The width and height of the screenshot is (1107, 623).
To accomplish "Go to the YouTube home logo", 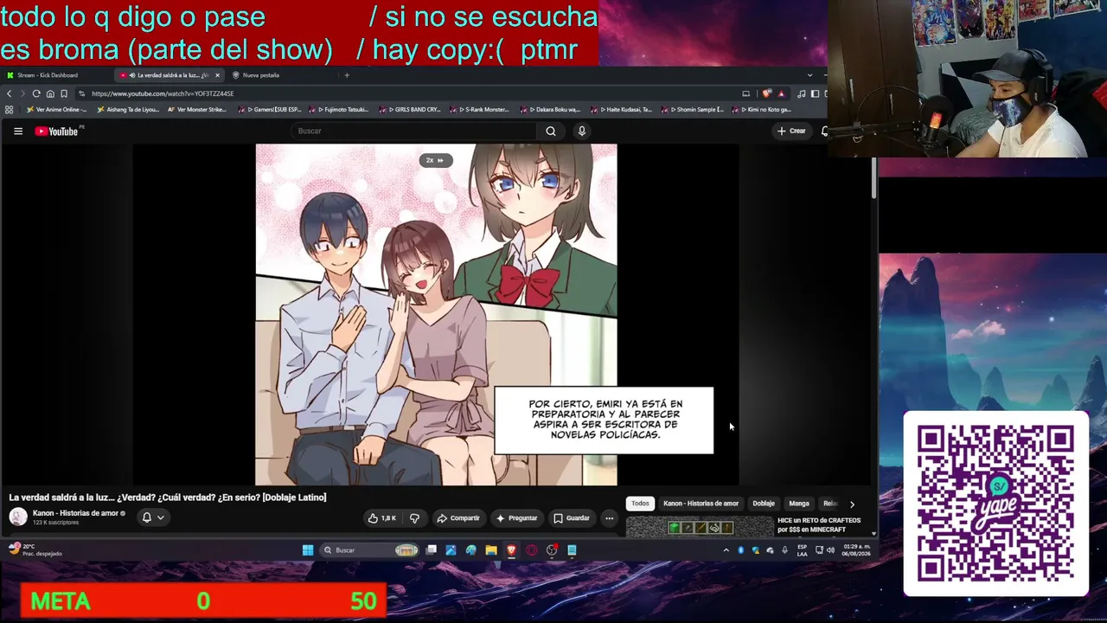I will (56, 132).
